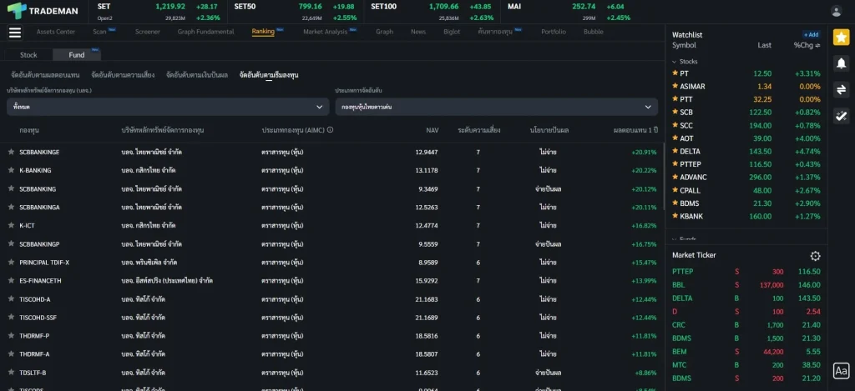Open the yellow star watchlist sidebar icon
Viewport: 855px width, 391px height.
point(841,37)
